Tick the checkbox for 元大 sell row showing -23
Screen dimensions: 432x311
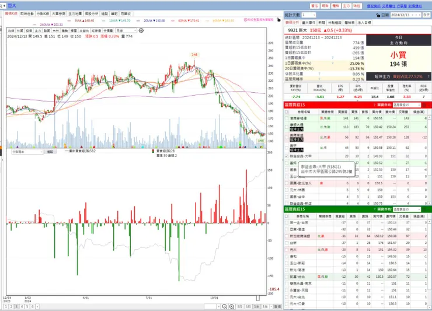click(287, 250)
